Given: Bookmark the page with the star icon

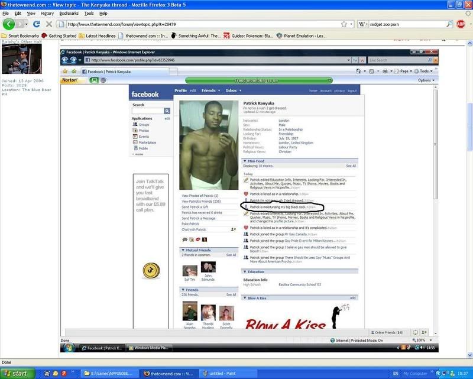Looking at the screenshot, I should (x=344, y=24).
